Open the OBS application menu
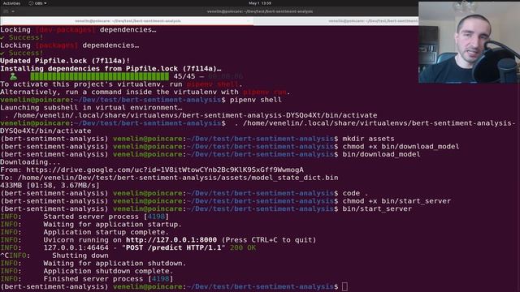Image resolution: width=520 pixels, height=292 pixels. 37,3
